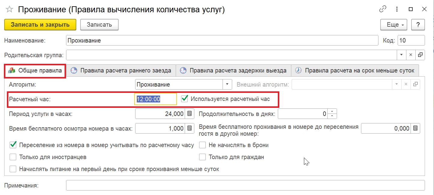434x195 pixels.
Task: Click the Расчетный час time field
Action: (156, 99)
